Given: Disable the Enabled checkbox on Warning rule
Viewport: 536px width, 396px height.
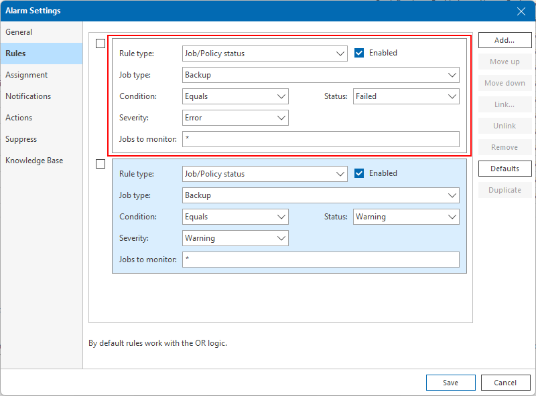Looking at the screenshot, I should 359,173.
